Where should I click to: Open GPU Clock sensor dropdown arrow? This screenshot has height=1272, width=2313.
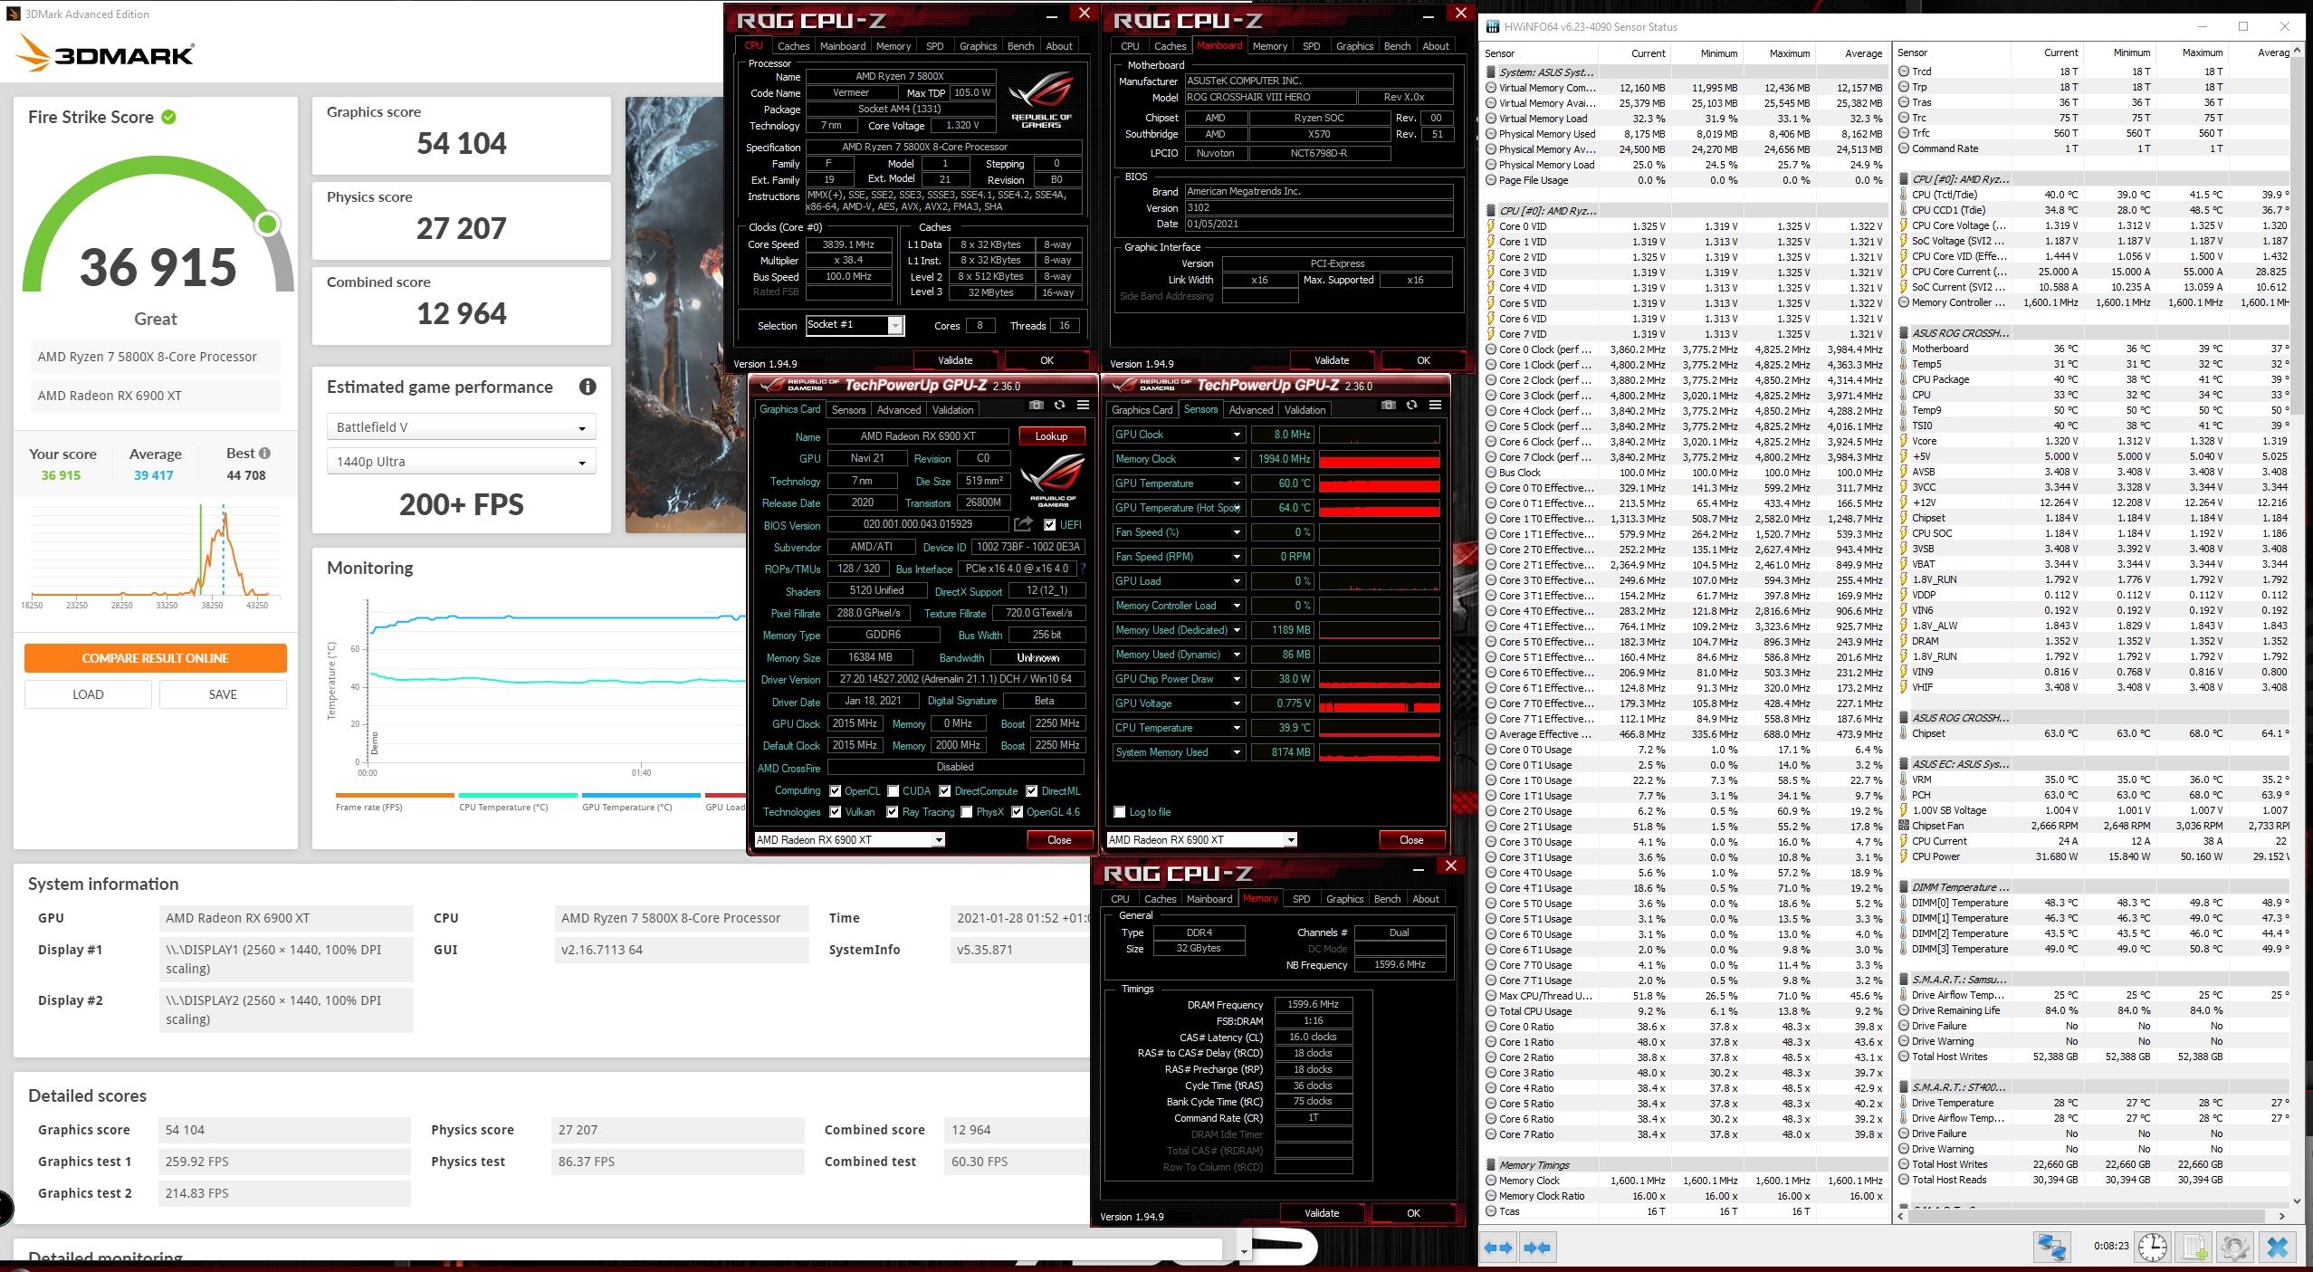point(1237,435)
